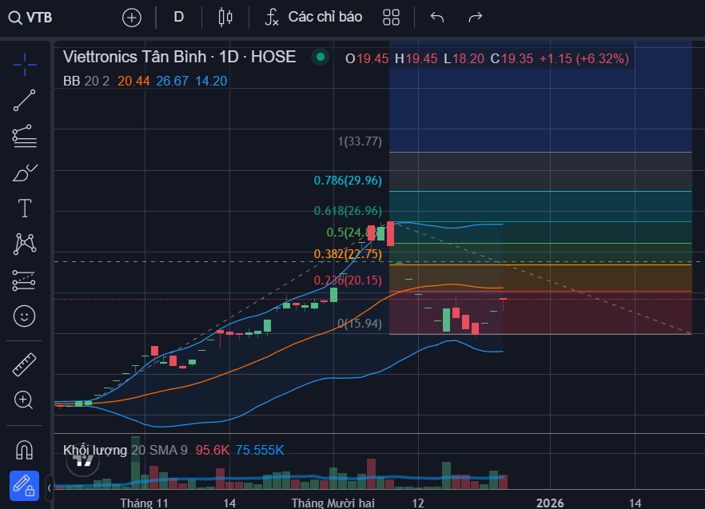Toggle magnet mode snapping
Screen dimensions: 705x509
(x=24, y=449)
